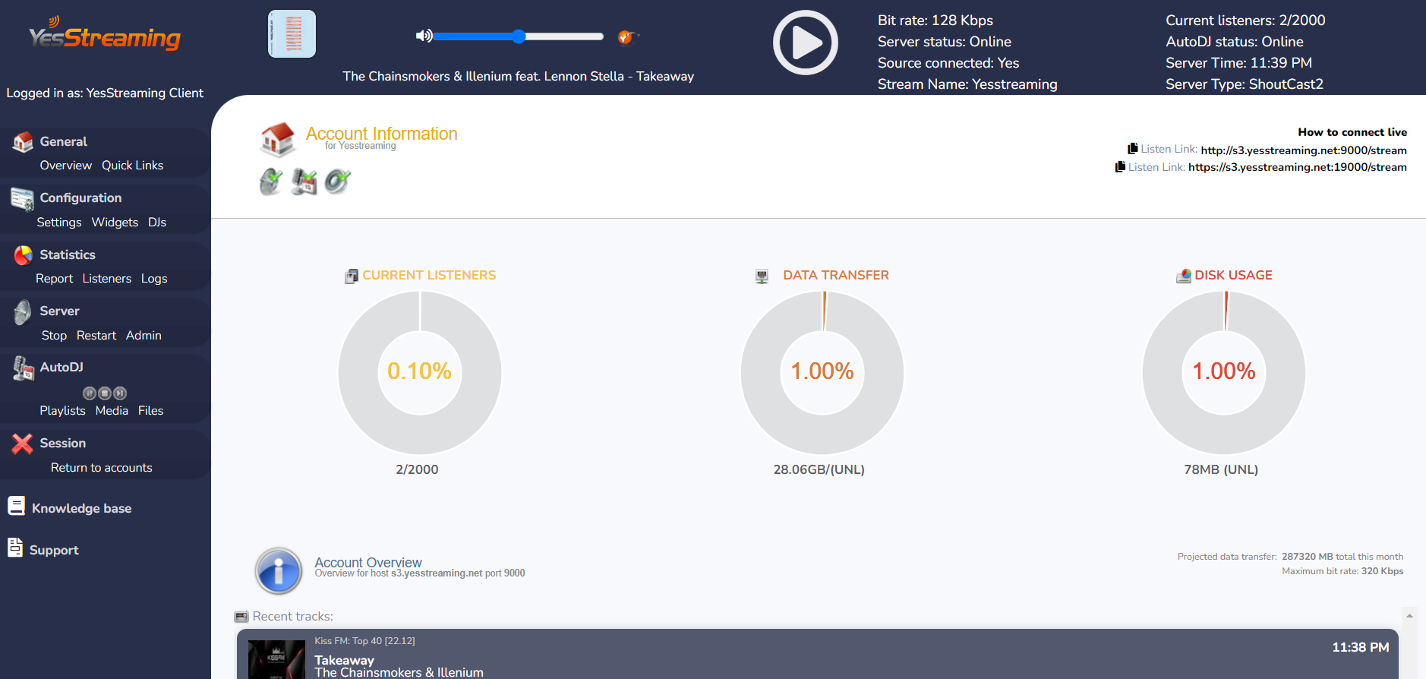Image resolution: width=1426 pixels, height=679 pixels.
Task: Click Return to accounts link
Action: click(x=102, y=468)
